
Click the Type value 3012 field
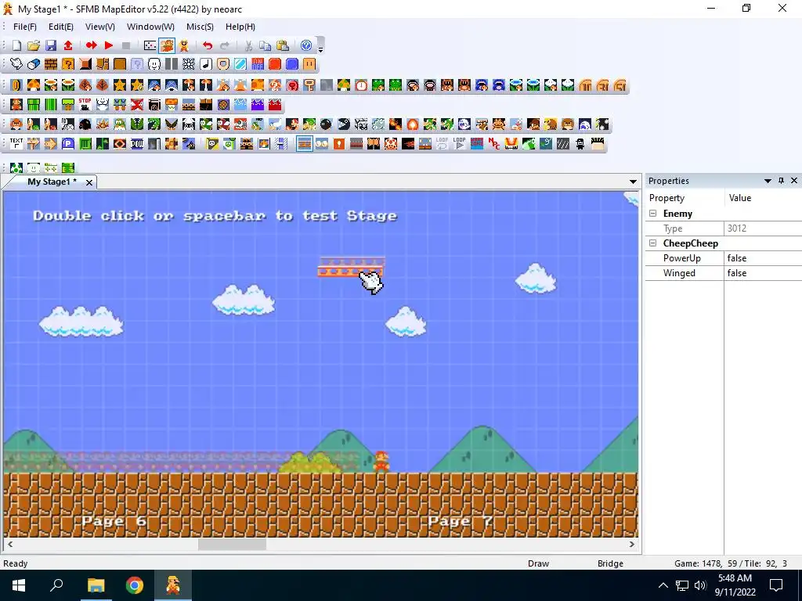click(x=763, y=229)
